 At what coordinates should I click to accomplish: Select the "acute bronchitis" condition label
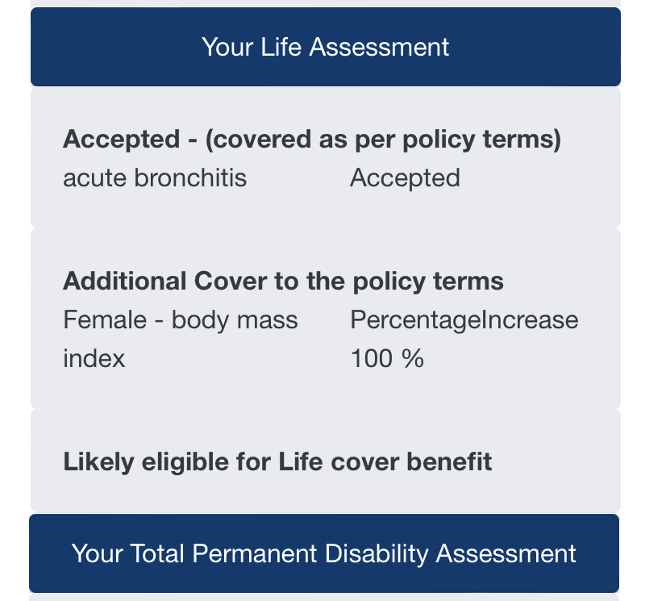coord(155,177)
